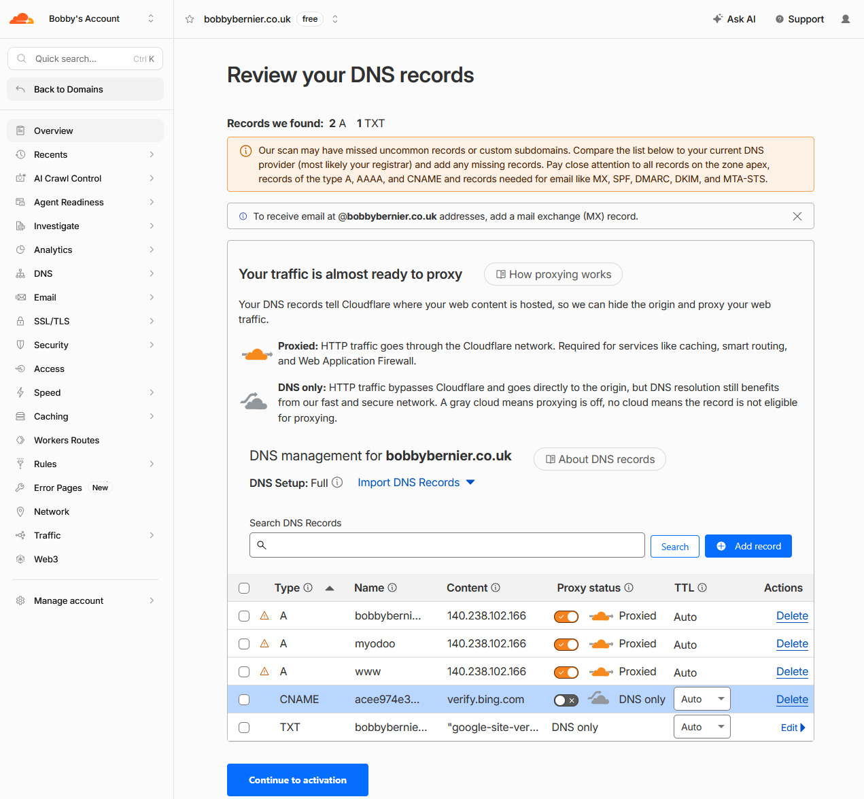Select the bobbyberni... A record checkbox
This screenshot has width=864, height=799.
pyautogui.click(x=244, y=616)
